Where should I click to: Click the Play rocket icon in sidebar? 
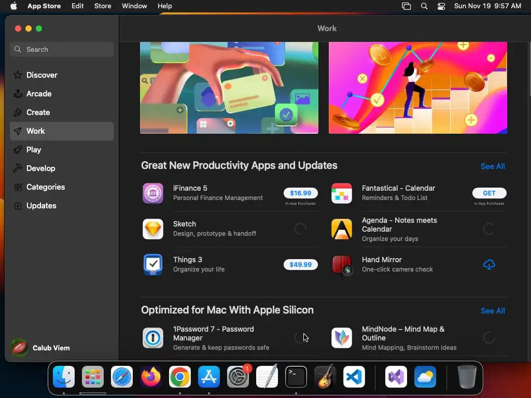pos(18,150)
